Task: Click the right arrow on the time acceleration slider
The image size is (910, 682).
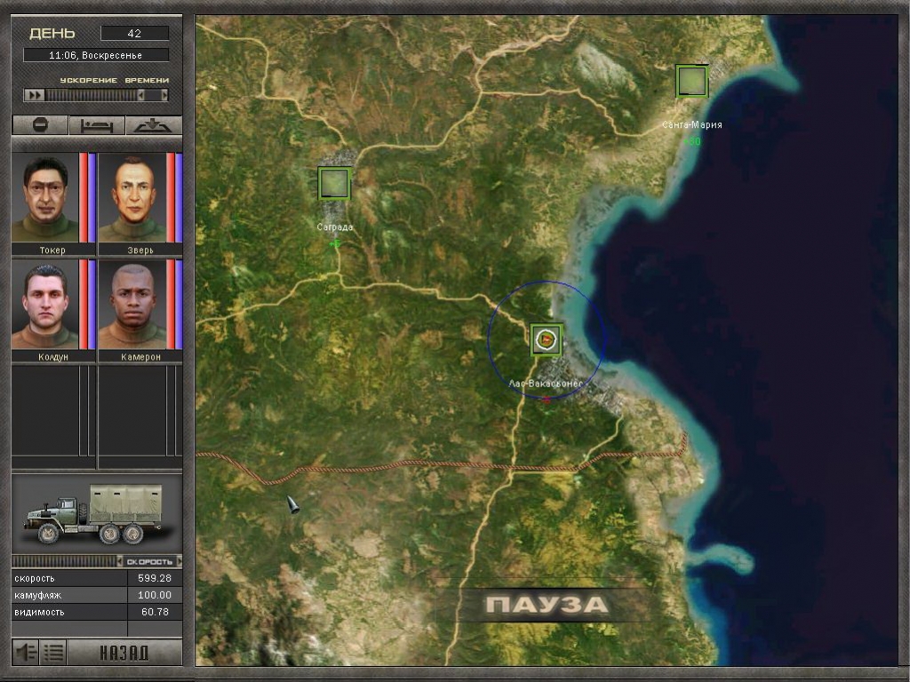Action: (x=164, y=95)
